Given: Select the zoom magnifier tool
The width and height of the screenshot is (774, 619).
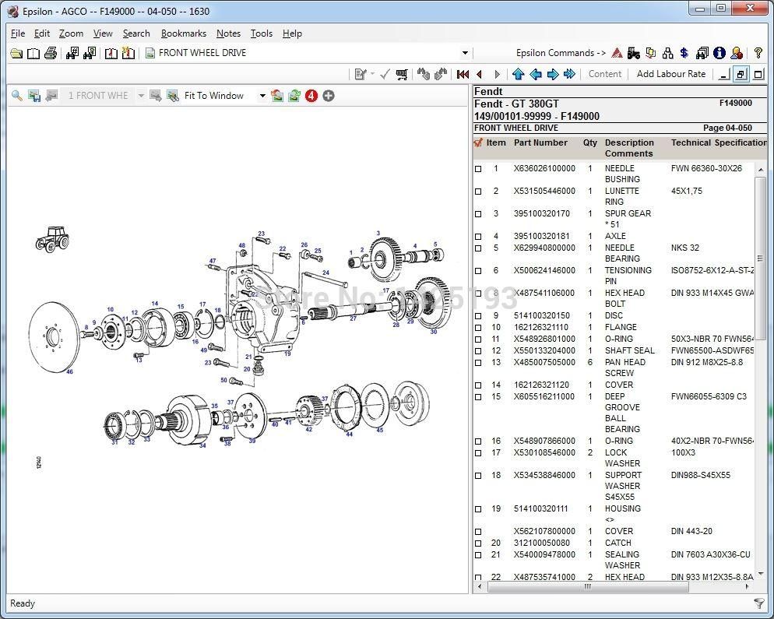Looking at the screenshot, I should (17, 95).
